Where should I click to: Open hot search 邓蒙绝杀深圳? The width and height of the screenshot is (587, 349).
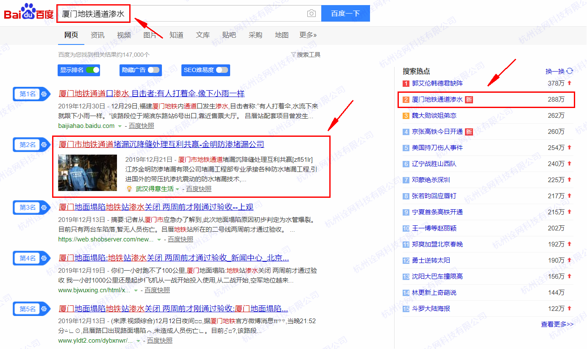pyautogui.click(x=431, y=180)
